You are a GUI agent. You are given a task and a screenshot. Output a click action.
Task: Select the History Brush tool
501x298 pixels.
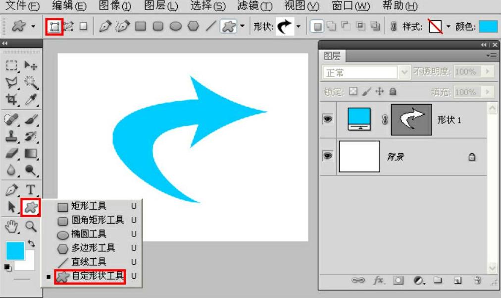pos(31,136)
